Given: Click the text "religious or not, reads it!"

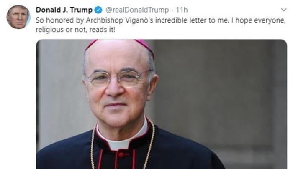Looking at the screenshot, I should (x=75, y=30).
